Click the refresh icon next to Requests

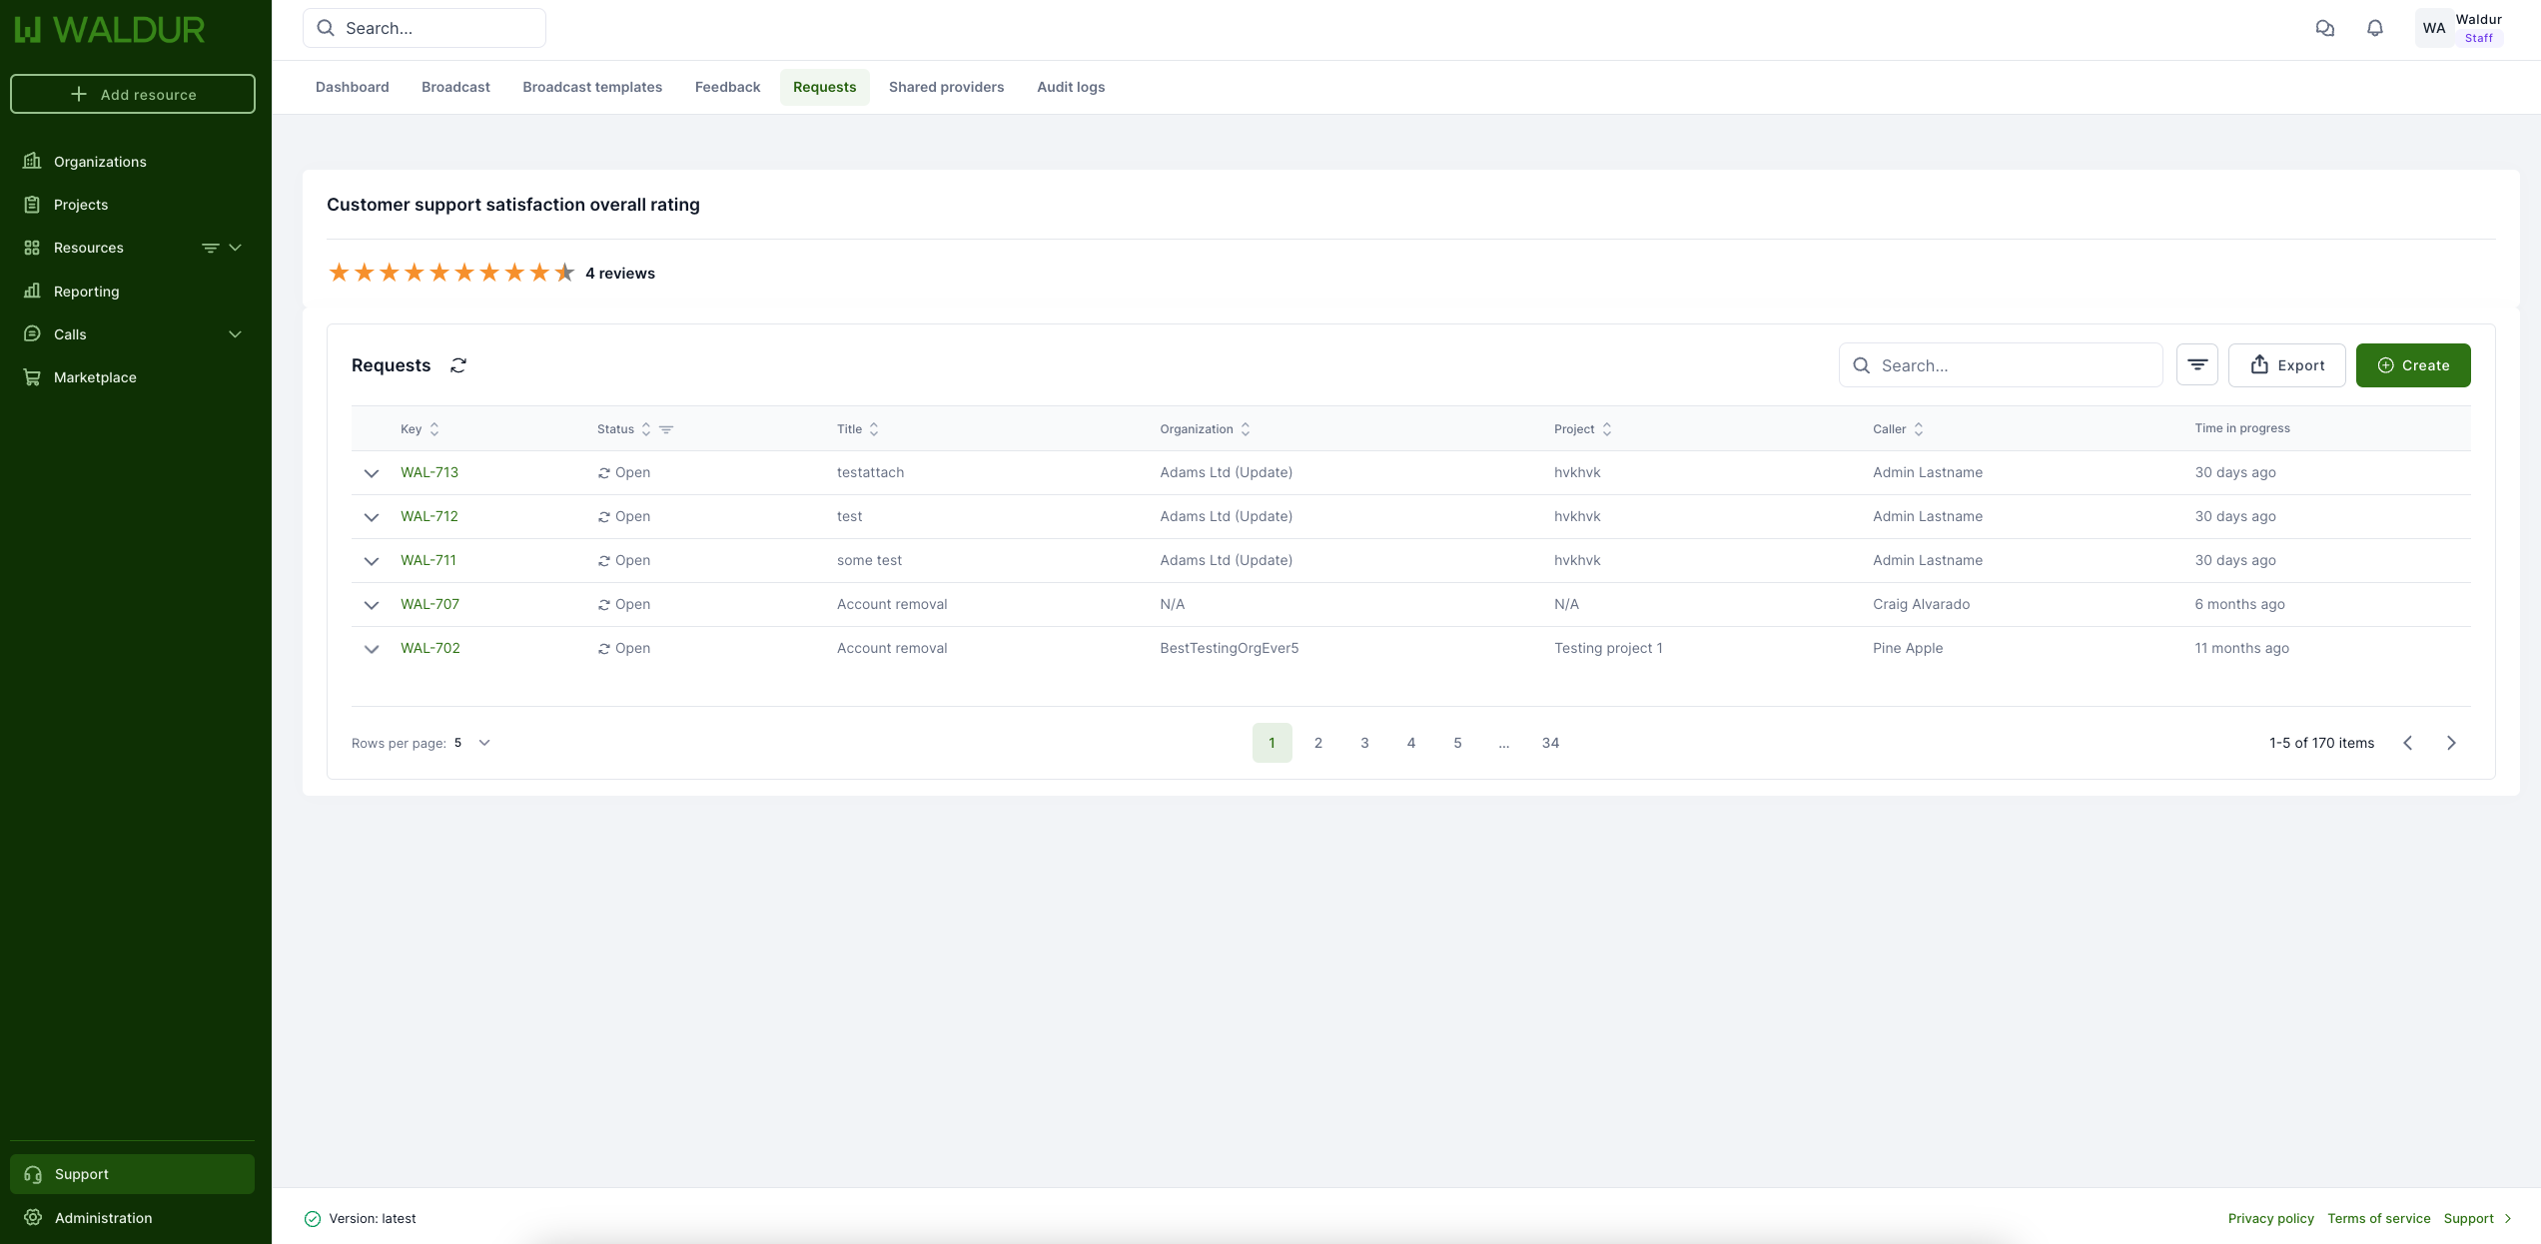[458, 365]
